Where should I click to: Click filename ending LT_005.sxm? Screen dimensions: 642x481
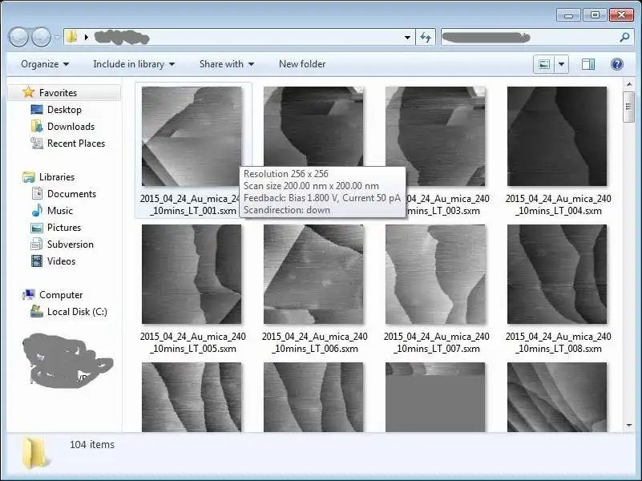click(x=193, y=342)
